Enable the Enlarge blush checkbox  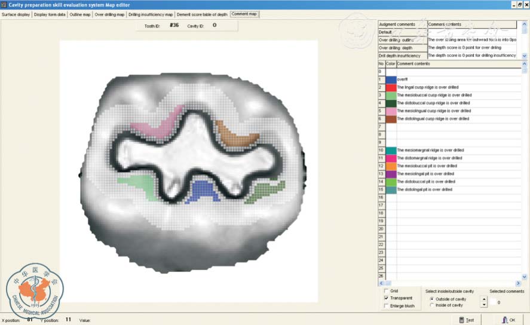(386, 305)
